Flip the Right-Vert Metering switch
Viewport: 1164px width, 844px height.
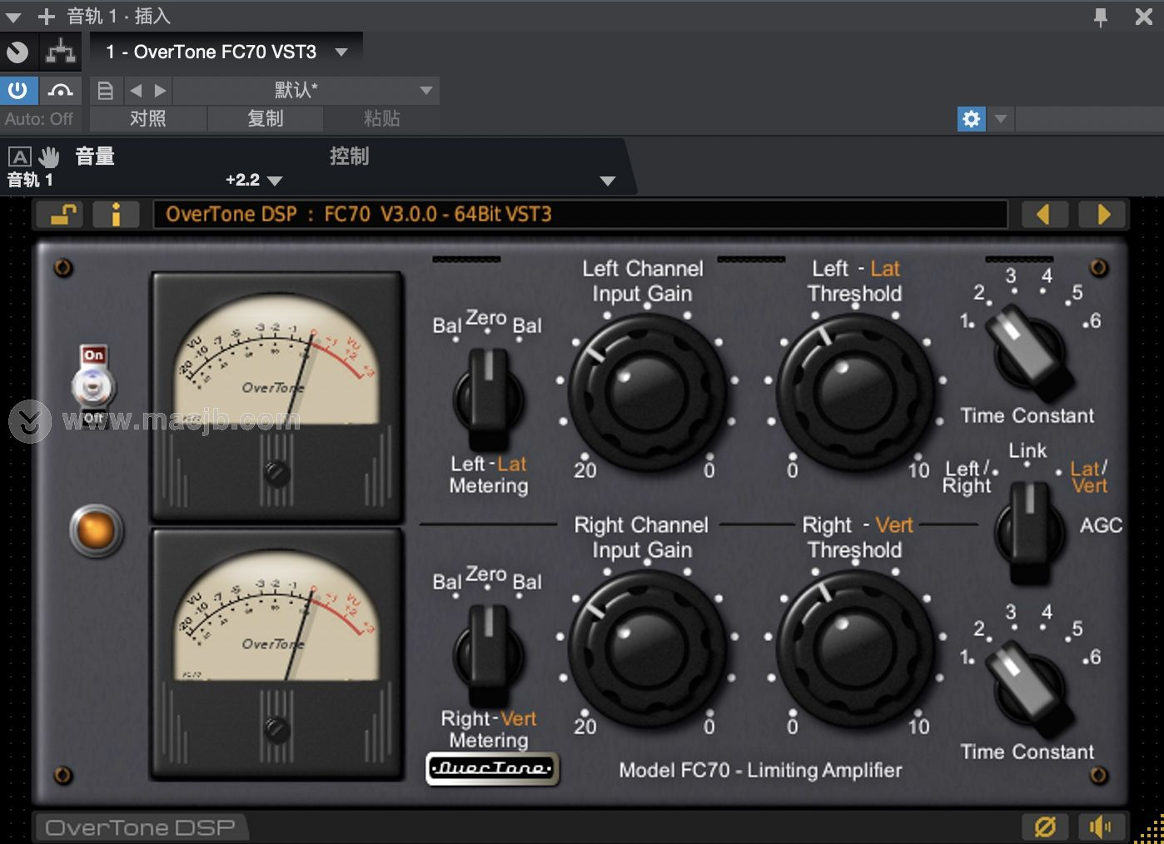pos(489,654)
